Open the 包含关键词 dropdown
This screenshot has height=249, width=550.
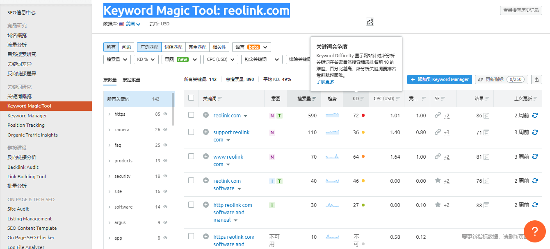pyautogui.click(x=262, y=60)
